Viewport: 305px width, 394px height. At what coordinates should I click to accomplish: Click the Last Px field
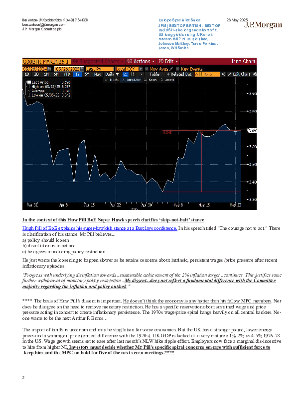99,69
